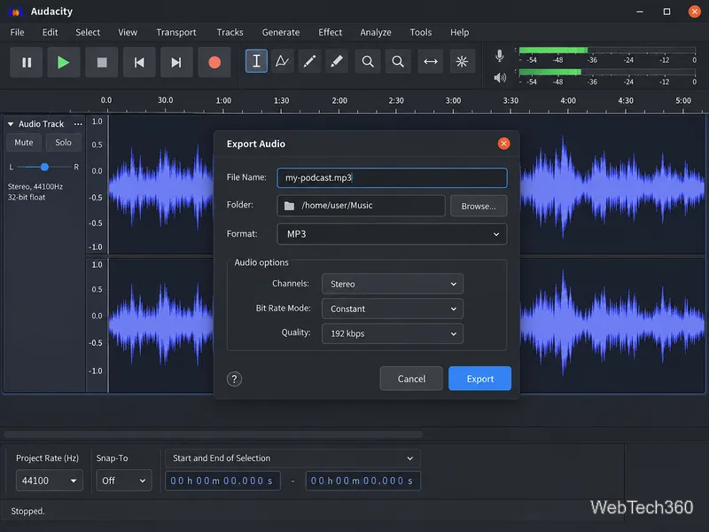This screenshot has width=709, height=532.
Task: Start playback with the green Play button
Action: pos(64,62)
